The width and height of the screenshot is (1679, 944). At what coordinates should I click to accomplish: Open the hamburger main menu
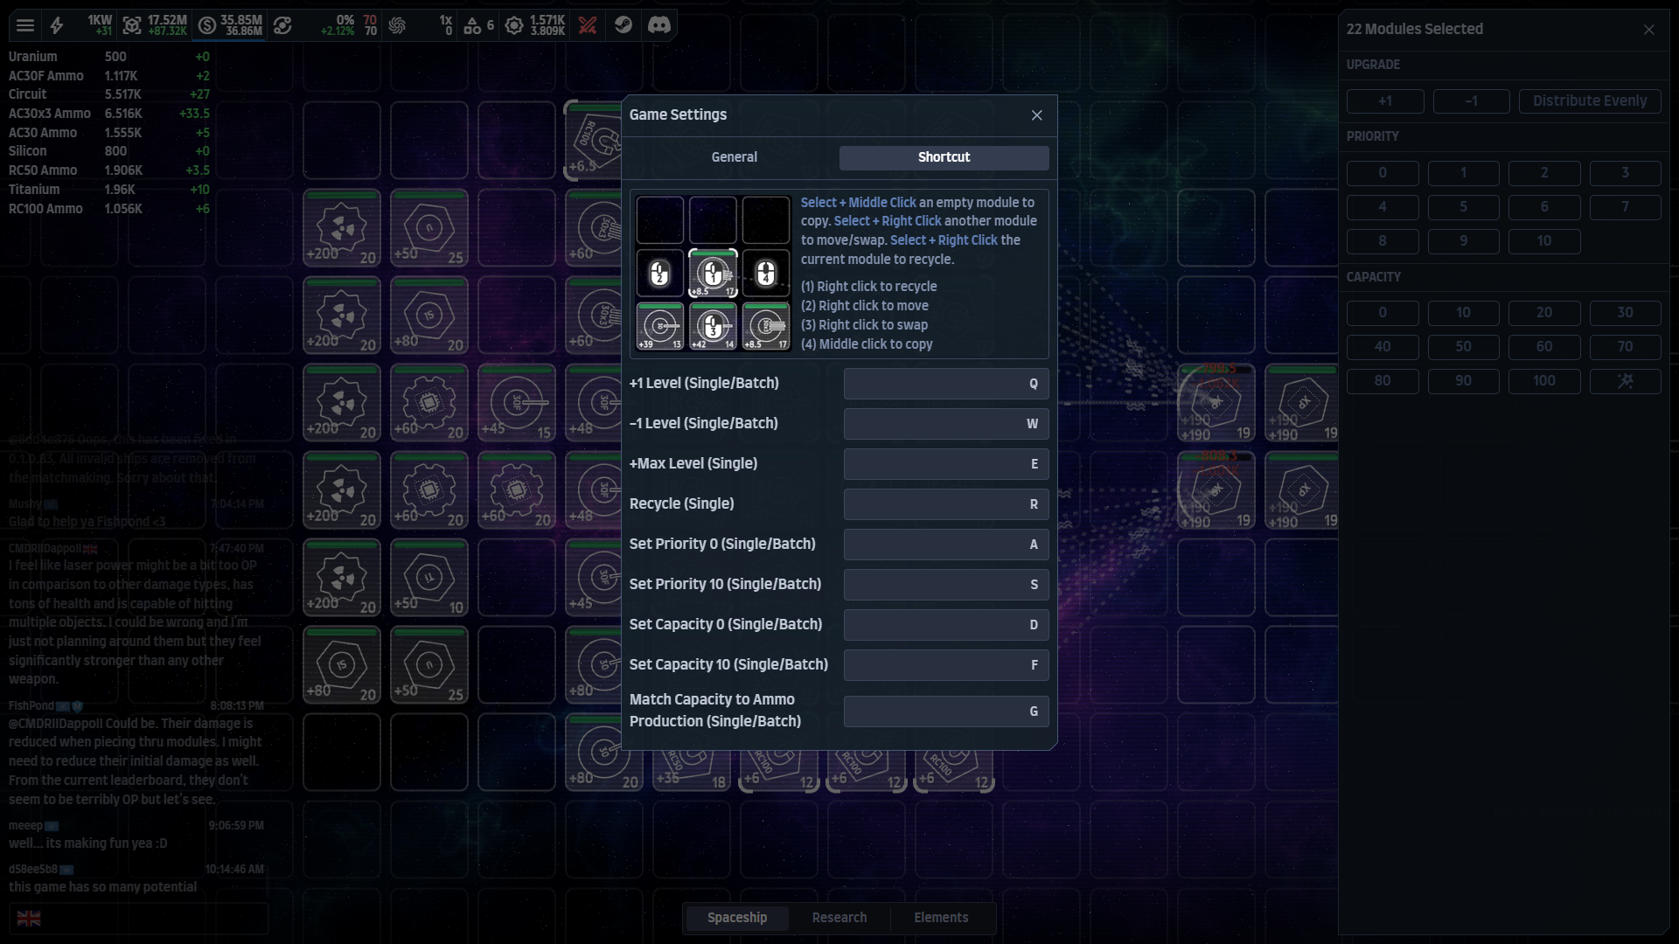pyautogui.click(x=25, y=25)
